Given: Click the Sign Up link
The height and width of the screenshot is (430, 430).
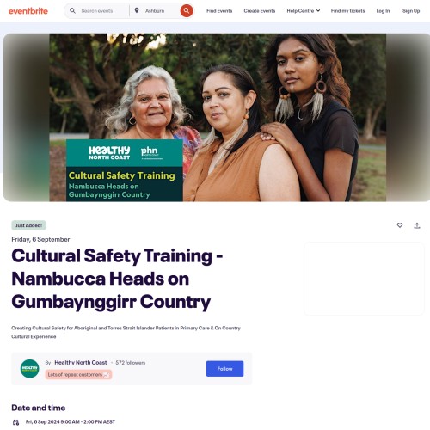Looking at the screenshot, I should coord(411,11).
